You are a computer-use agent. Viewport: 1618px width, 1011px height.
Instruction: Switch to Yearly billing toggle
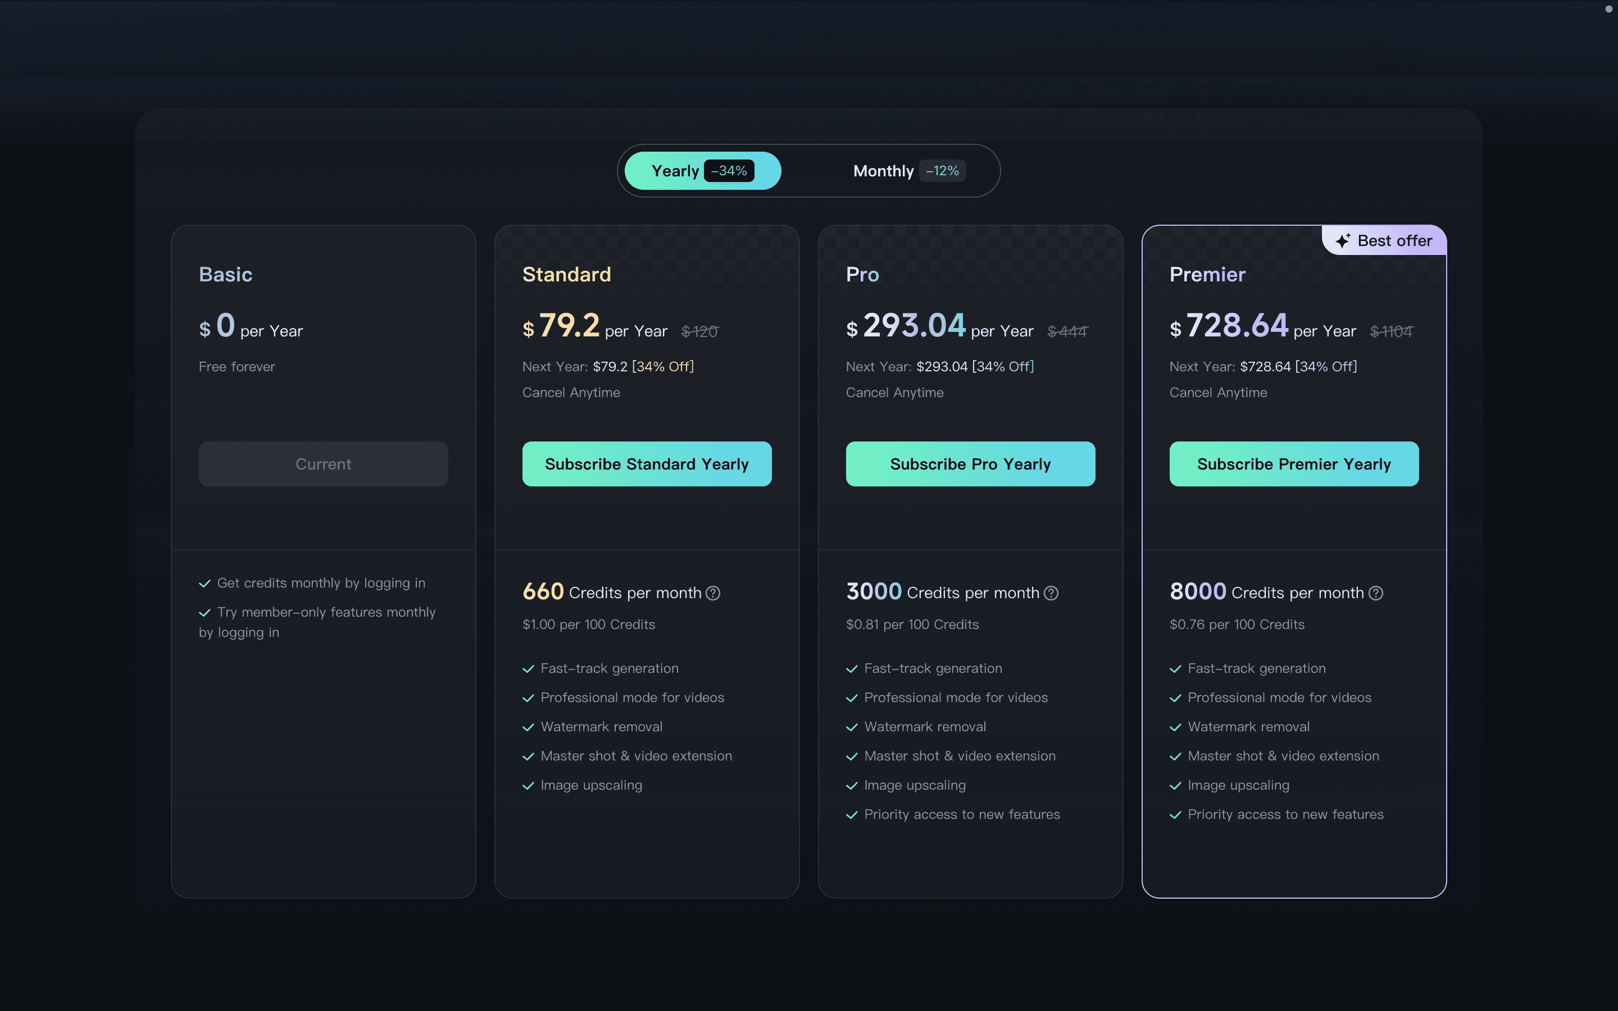703,171
